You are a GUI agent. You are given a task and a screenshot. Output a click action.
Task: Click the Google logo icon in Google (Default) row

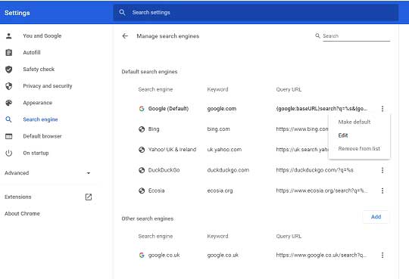coord(142,109)
